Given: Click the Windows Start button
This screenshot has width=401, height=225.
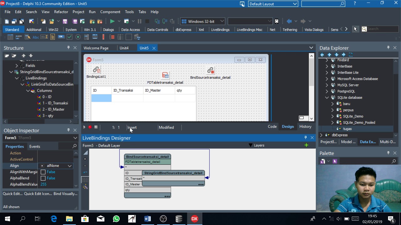Looking at the screenshot, I should (8, 219).
